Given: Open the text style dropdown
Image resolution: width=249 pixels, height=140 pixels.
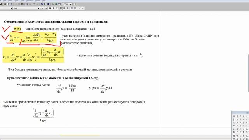Looking at the screenshot, I should 11,9.
